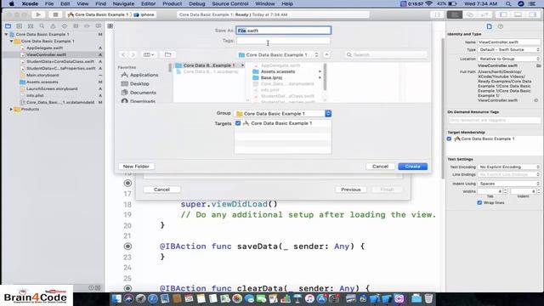
Task: Open the Navigate menu
Action: [123, 3]
